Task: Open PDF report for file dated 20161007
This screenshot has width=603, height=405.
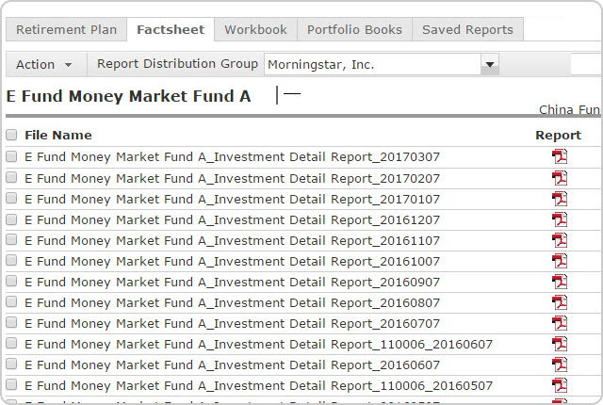Action: [x=560, y=261]
